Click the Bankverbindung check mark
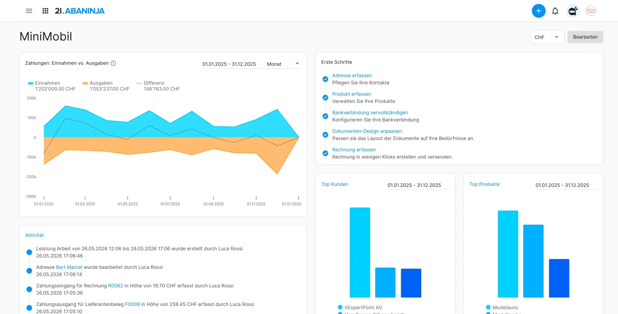Screen dimensions: 618x314 (325, 116)
